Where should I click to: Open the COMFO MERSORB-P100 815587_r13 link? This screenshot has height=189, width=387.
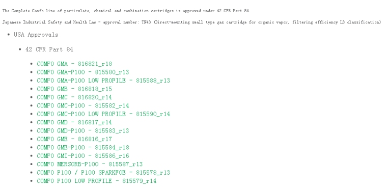(x=90, y=165)
